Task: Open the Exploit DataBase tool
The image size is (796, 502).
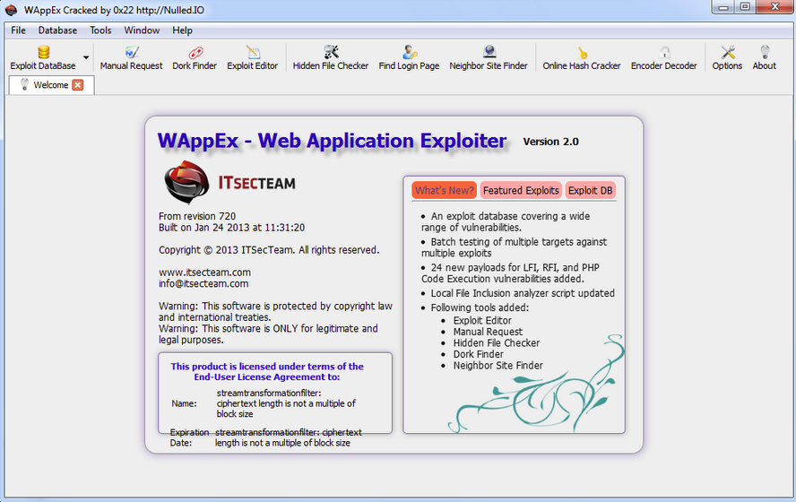Action: 43,57
